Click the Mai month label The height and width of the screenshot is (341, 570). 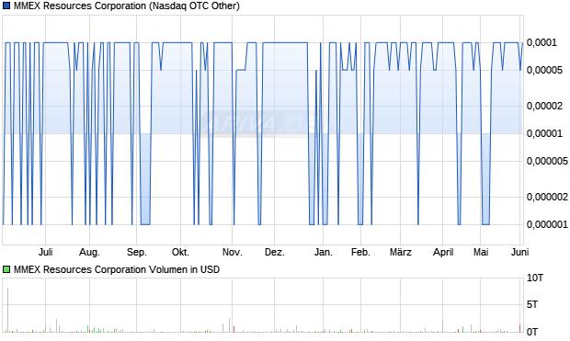click(x=481, y=252)
